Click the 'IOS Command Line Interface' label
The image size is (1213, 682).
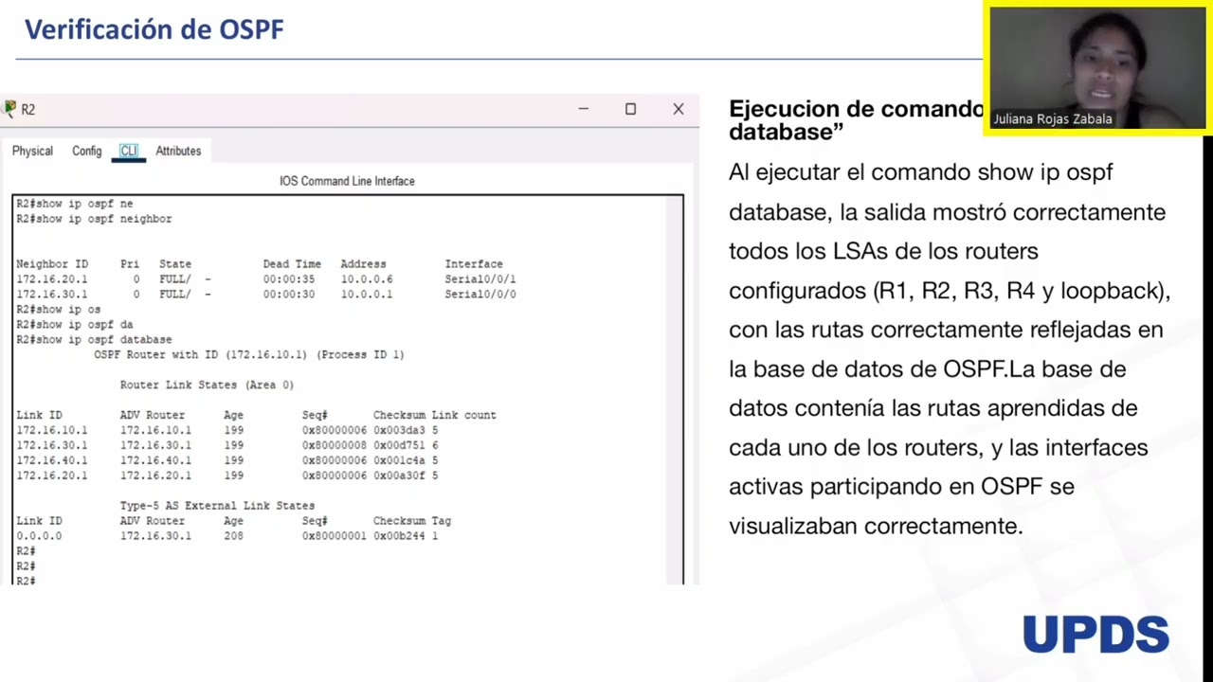point(347,181)
